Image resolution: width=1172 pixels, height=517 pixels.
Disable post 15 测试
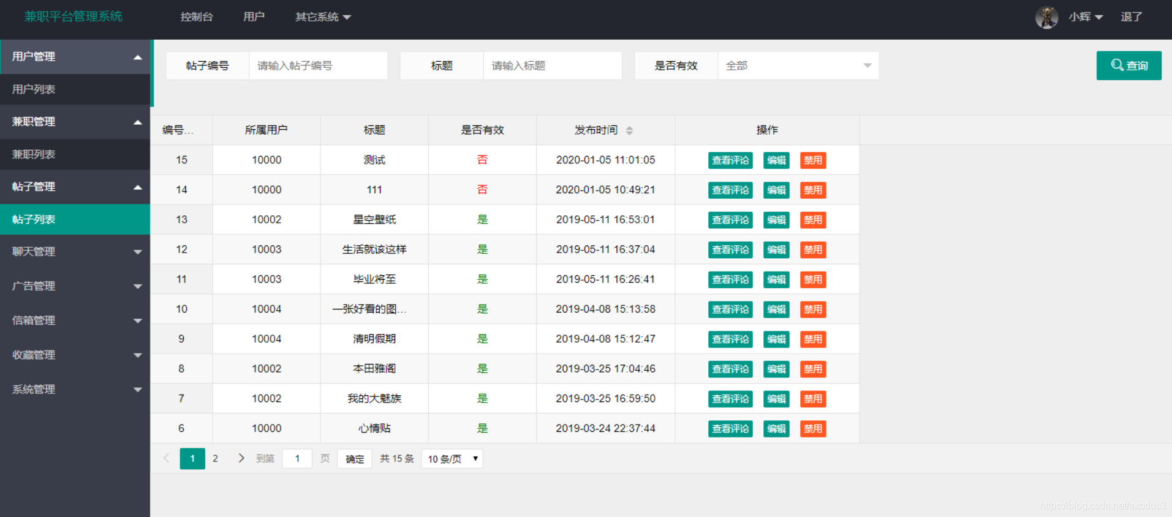(813, 160)
